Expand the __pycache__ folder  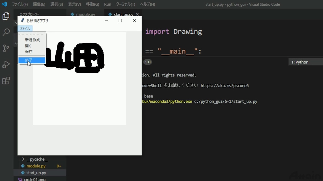23,159
